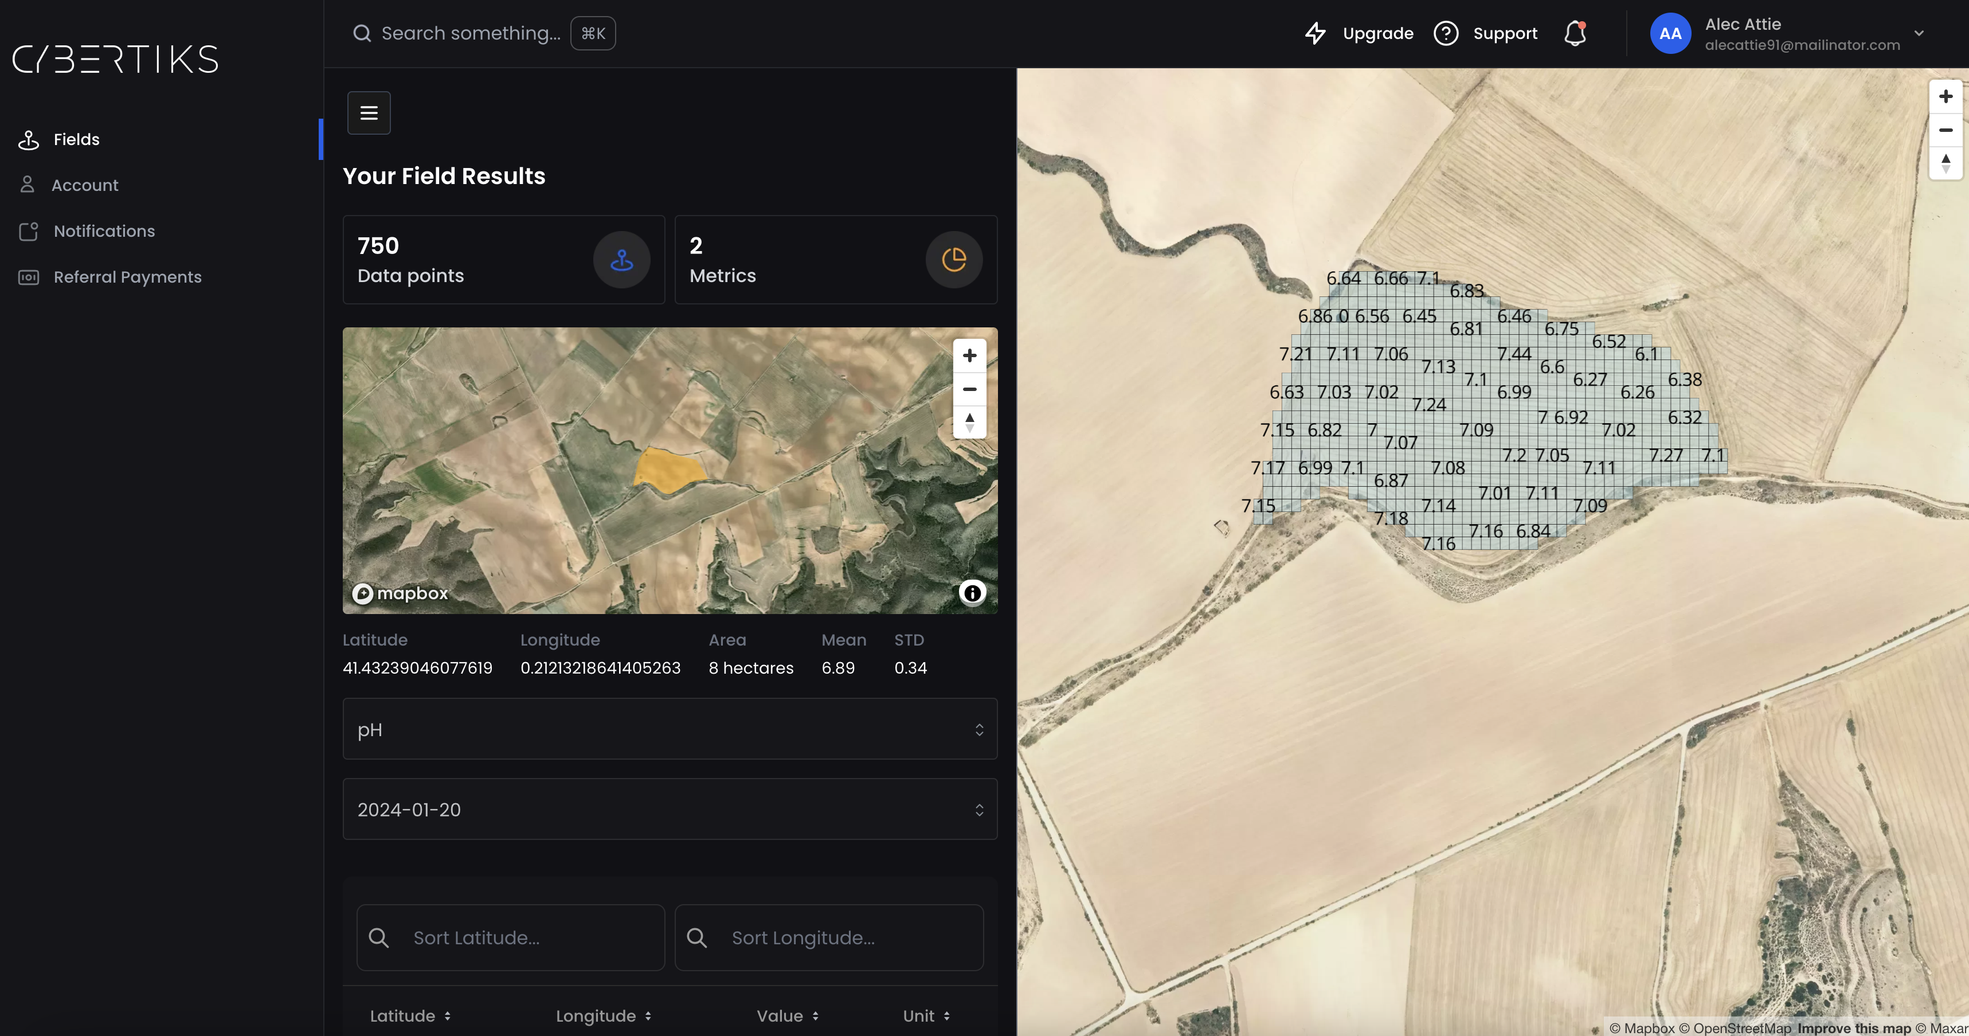The width and height of the screenshot is (1969, 1036).
Task: Sort table by Latitude column
Action: [410, 1016]
